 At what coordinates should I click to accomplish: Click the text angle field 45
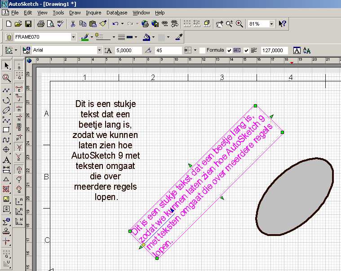(168, 50)
